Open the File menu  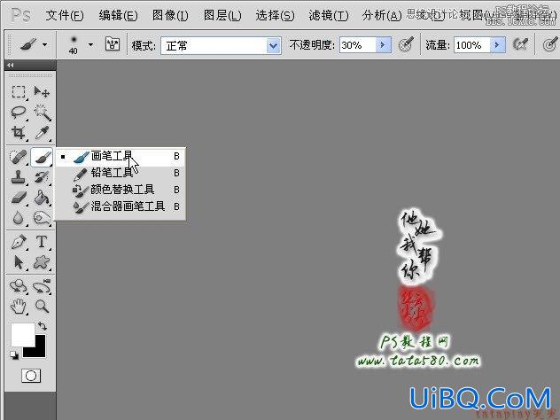point(65,15)
